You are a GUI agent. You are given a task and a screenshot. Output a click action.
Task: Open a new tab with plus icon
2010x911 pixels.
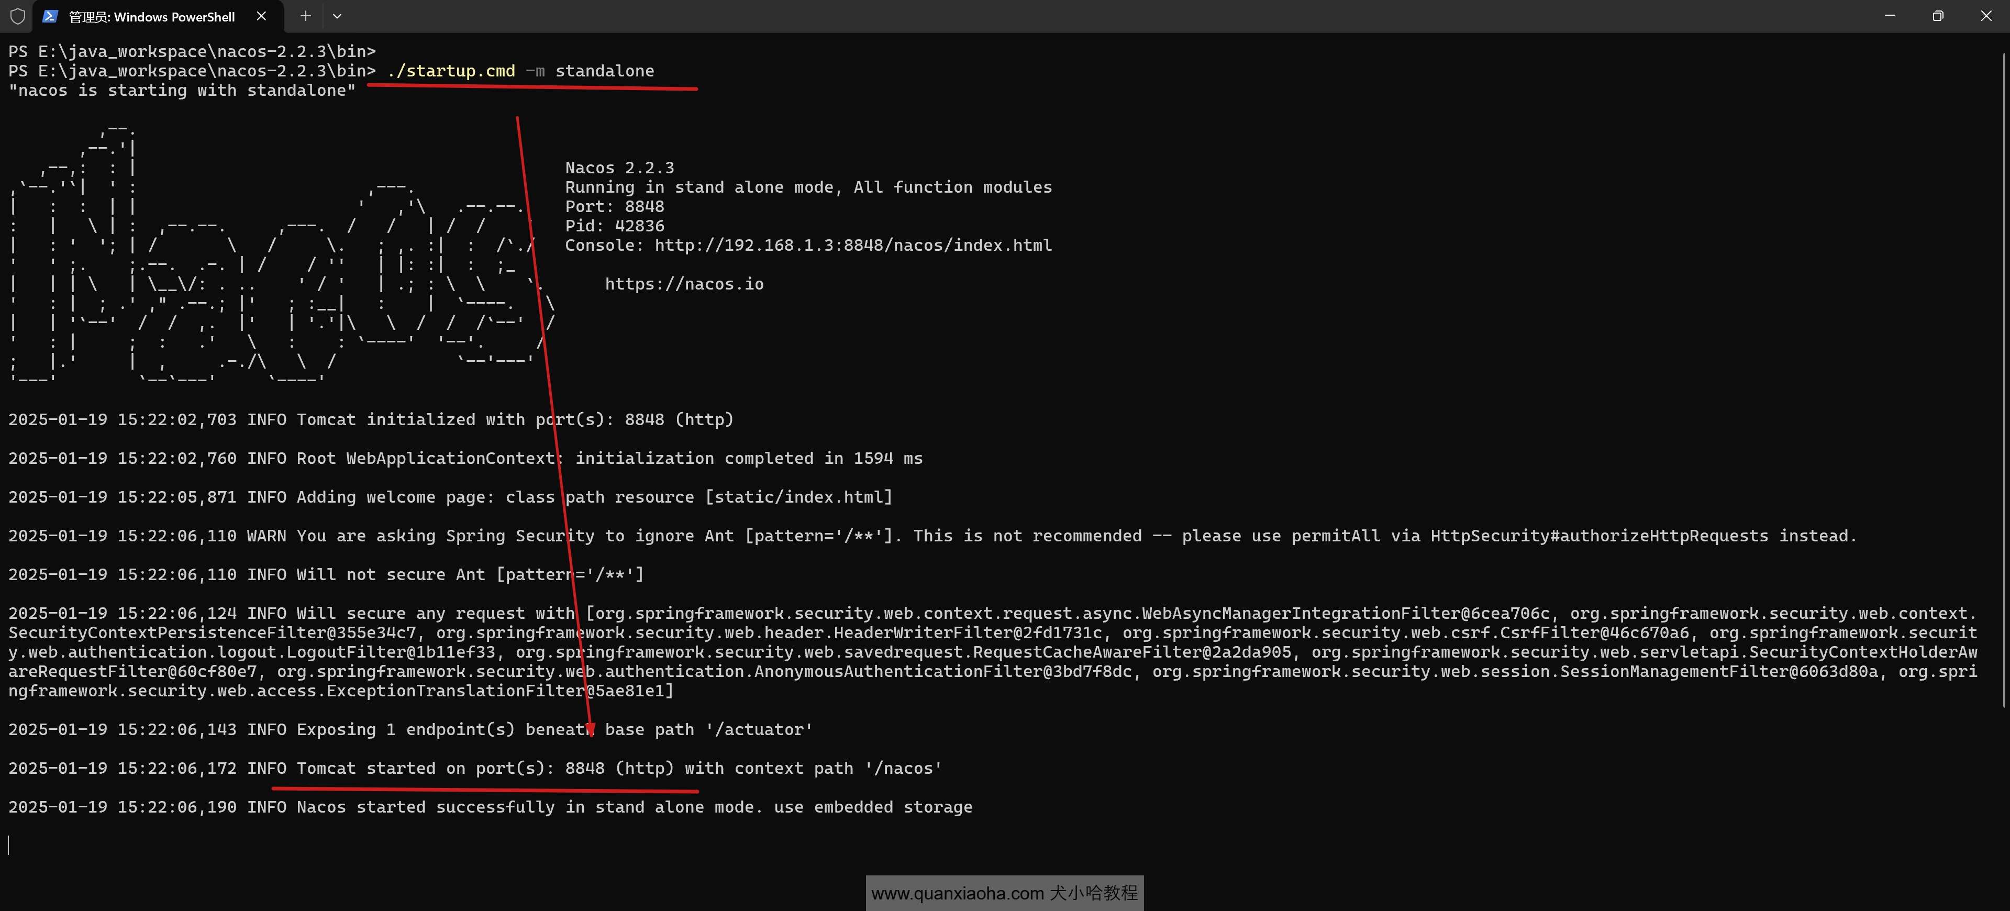click(306, 16)
